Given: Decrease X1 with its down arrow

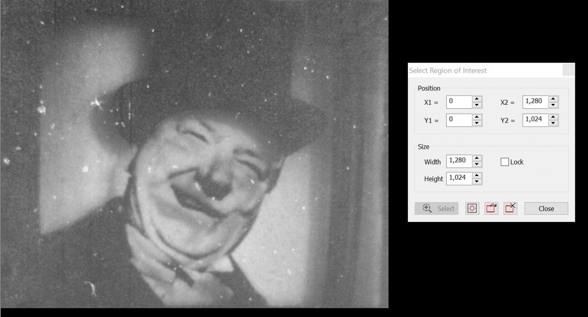Looking at the screenshot, I should tap(477, 105).
